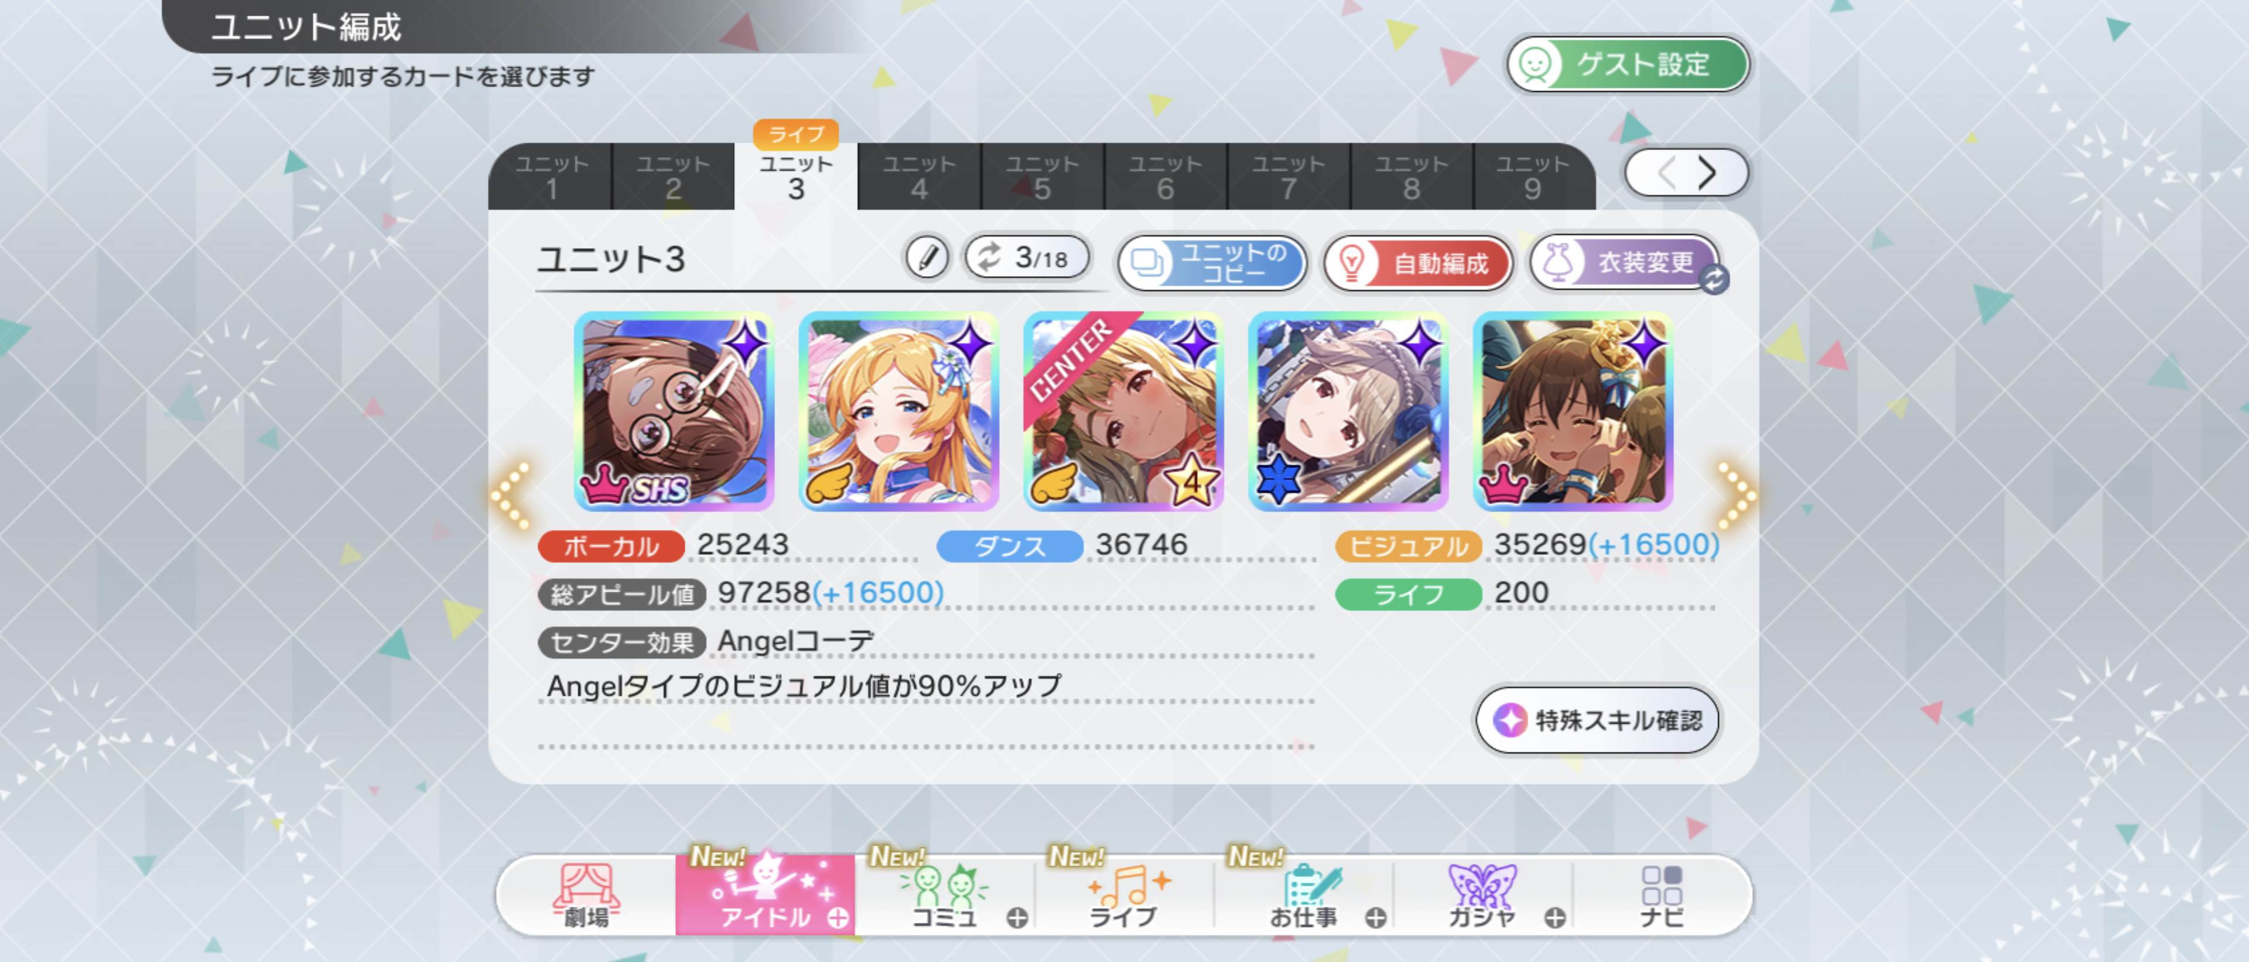Click the 自動編成 auto-formation button

point(1418,263)
